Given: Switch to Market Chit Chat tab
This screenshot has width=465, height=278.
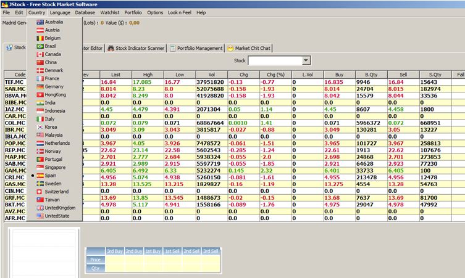Looking at the screenshot, I should point(249,48).
